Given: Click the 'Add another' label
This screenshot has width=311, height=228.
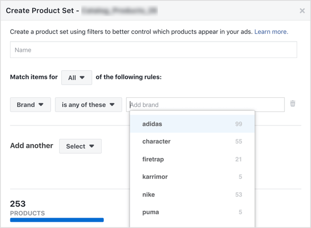Looking at the screenshot, I should click(32, 146).
